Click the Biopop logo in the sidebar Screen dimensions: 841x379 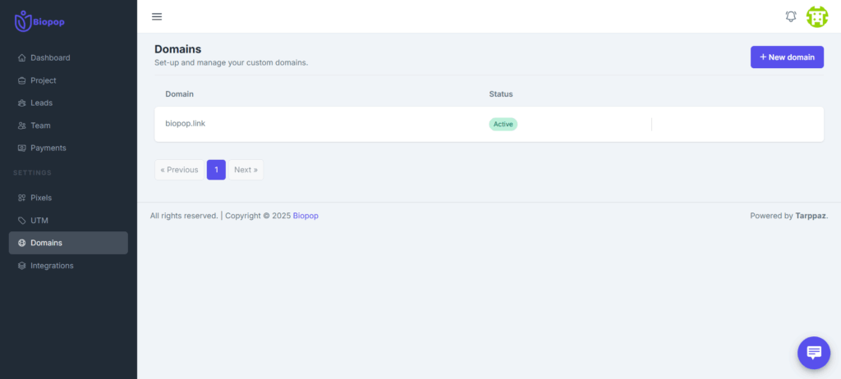tap(39, 21)
